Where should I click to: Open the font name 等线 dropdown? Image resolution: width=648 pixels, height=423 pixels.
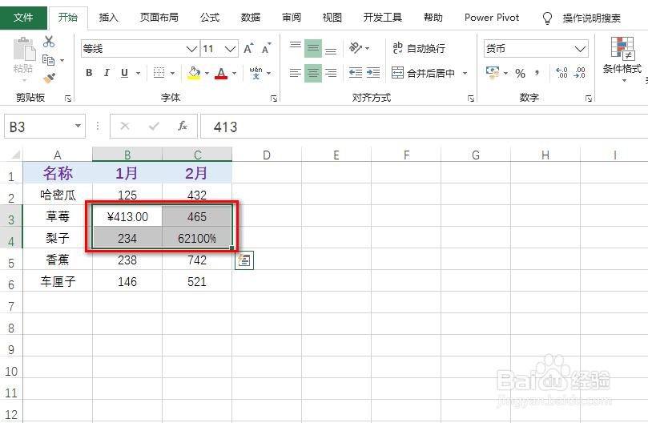191,49
